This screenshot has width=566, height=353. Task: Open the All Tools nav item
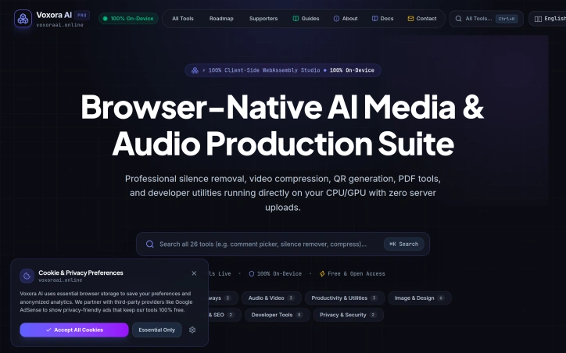point(183,19)
